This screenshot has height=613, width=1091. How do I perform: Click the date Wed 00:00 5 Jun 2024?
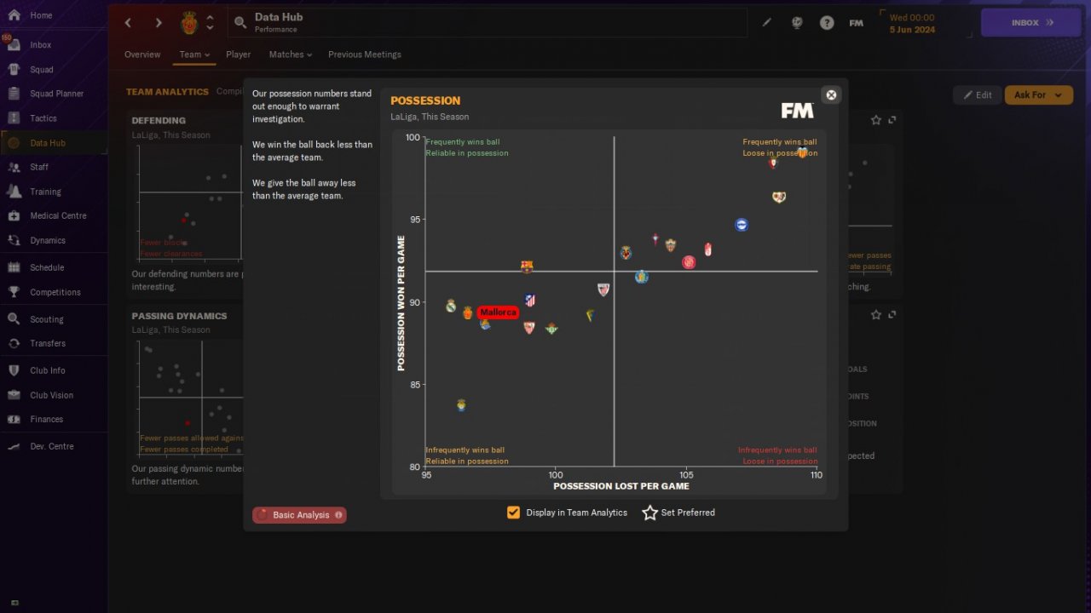[912, 23]
